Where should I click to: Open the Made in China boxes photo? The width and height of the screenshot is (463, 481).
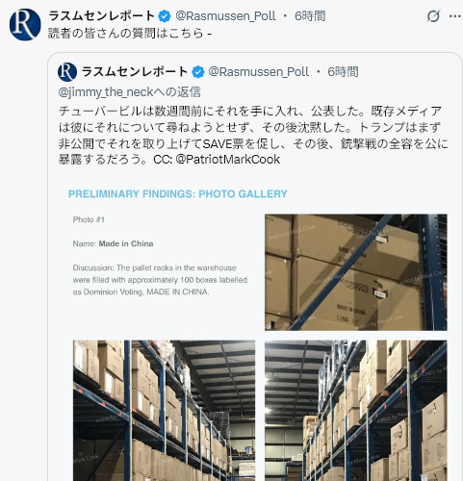[356, 272]
